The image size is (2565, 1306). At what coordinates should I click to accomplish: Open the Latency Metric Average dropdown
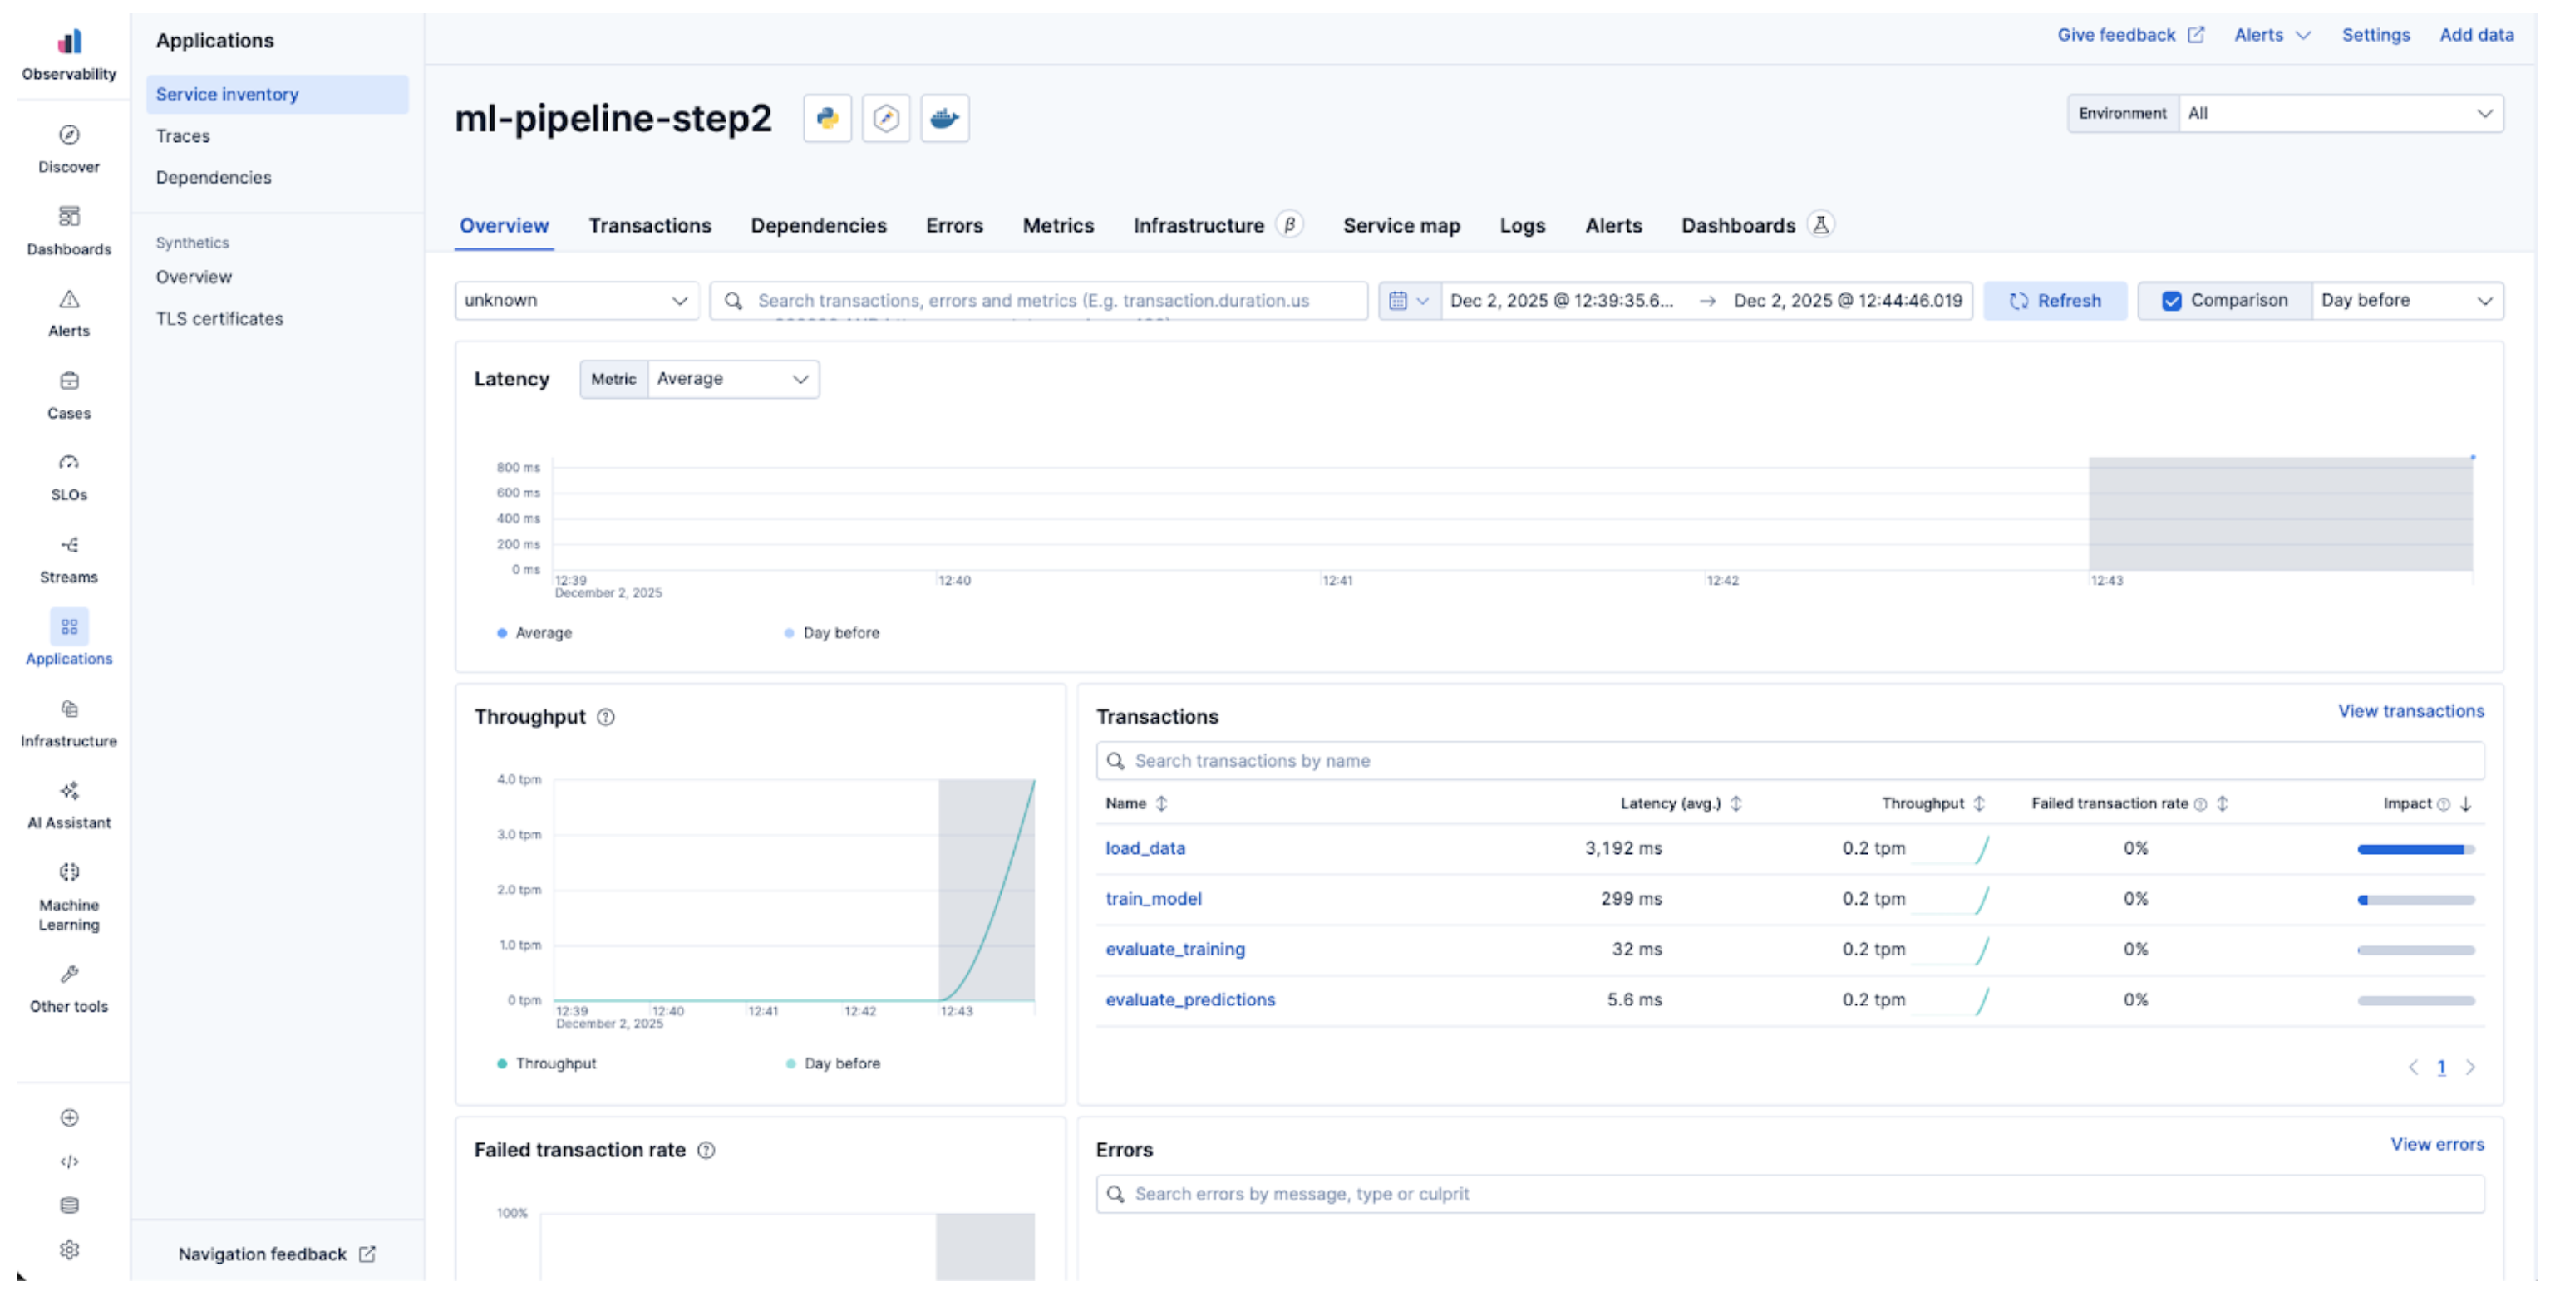tap(733, 380)
